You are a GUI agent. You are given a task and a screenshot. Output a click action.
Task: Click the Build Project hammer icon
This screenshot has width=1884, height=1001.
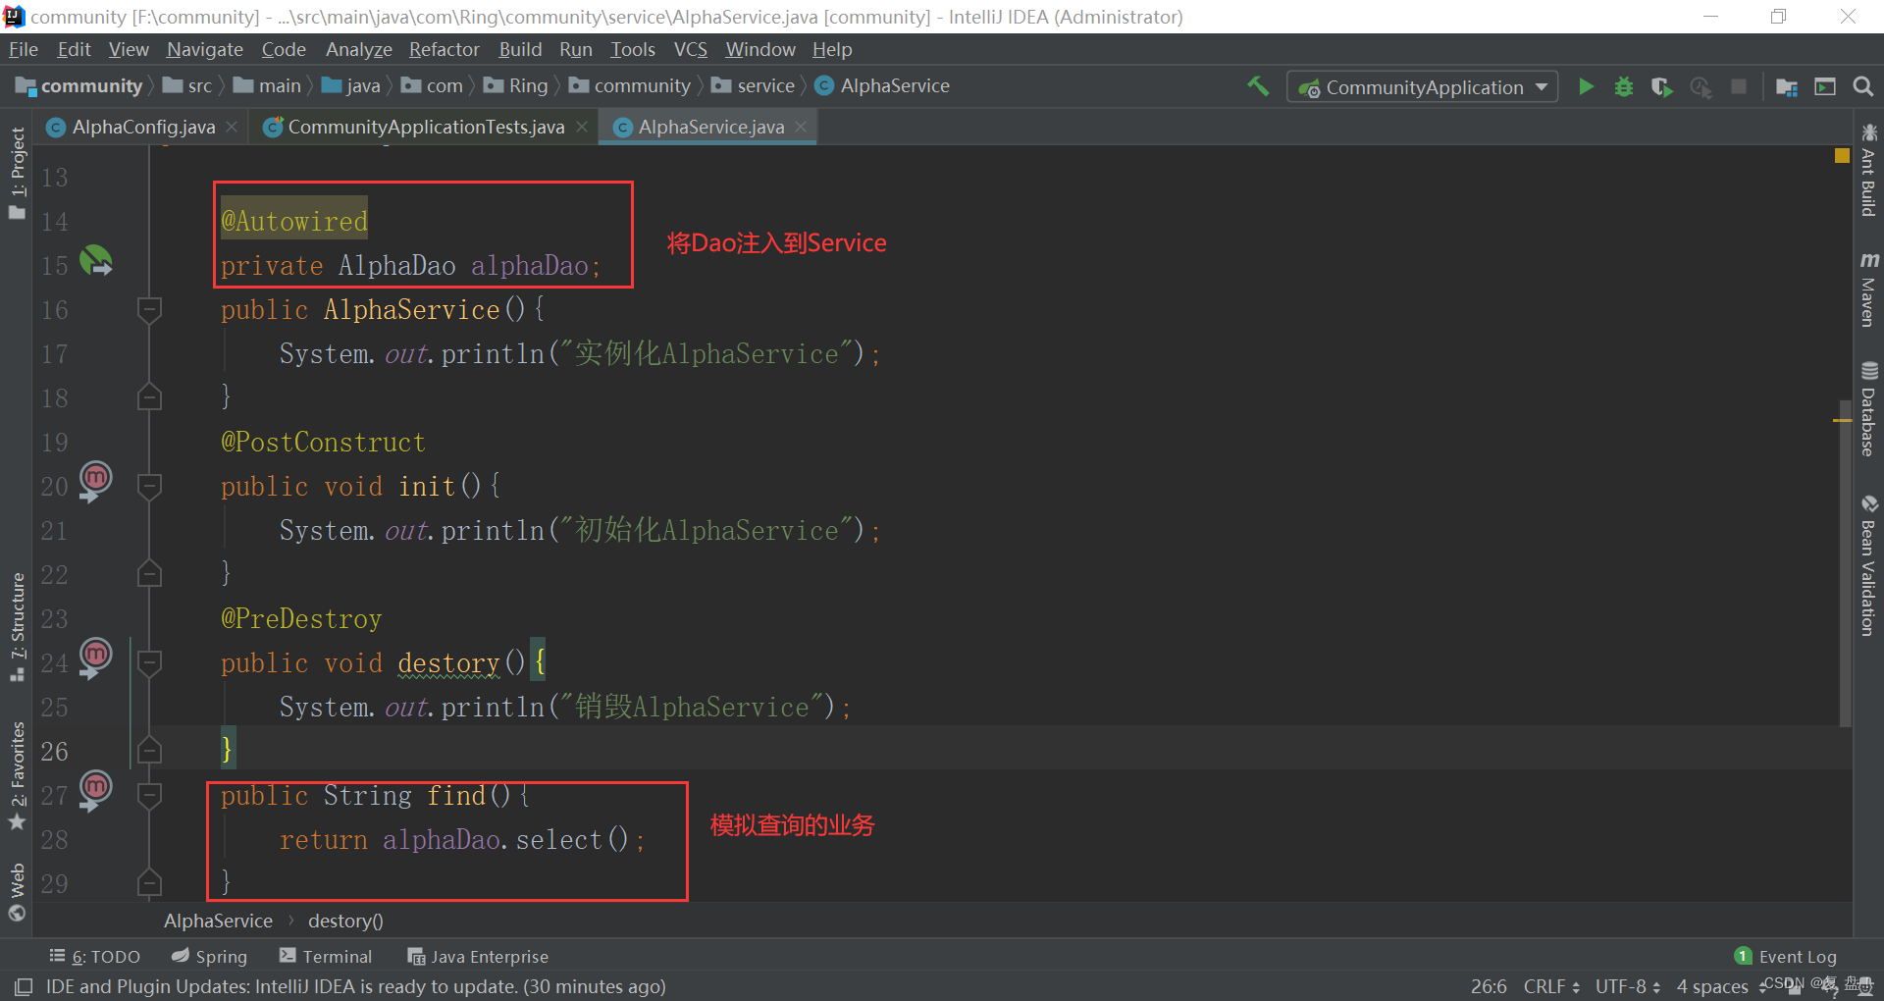pyautogui.click(x=1258, y=86)
